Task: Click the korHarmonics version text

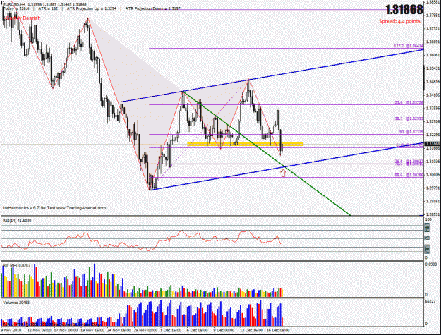Action: point(54,208)
